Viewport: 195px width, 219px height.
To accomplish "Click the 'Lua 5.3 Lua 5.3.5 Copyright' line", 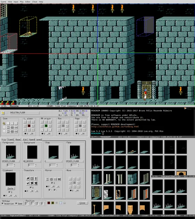I will 127,131.
